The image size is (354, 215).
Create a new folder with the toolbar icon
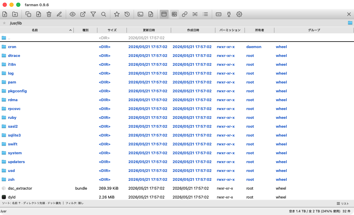(15, 14)
